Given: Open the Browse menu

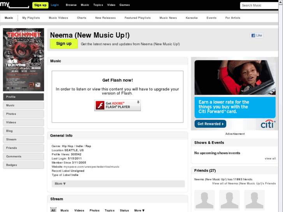Looking at the screenshot, I should [71, 5].
